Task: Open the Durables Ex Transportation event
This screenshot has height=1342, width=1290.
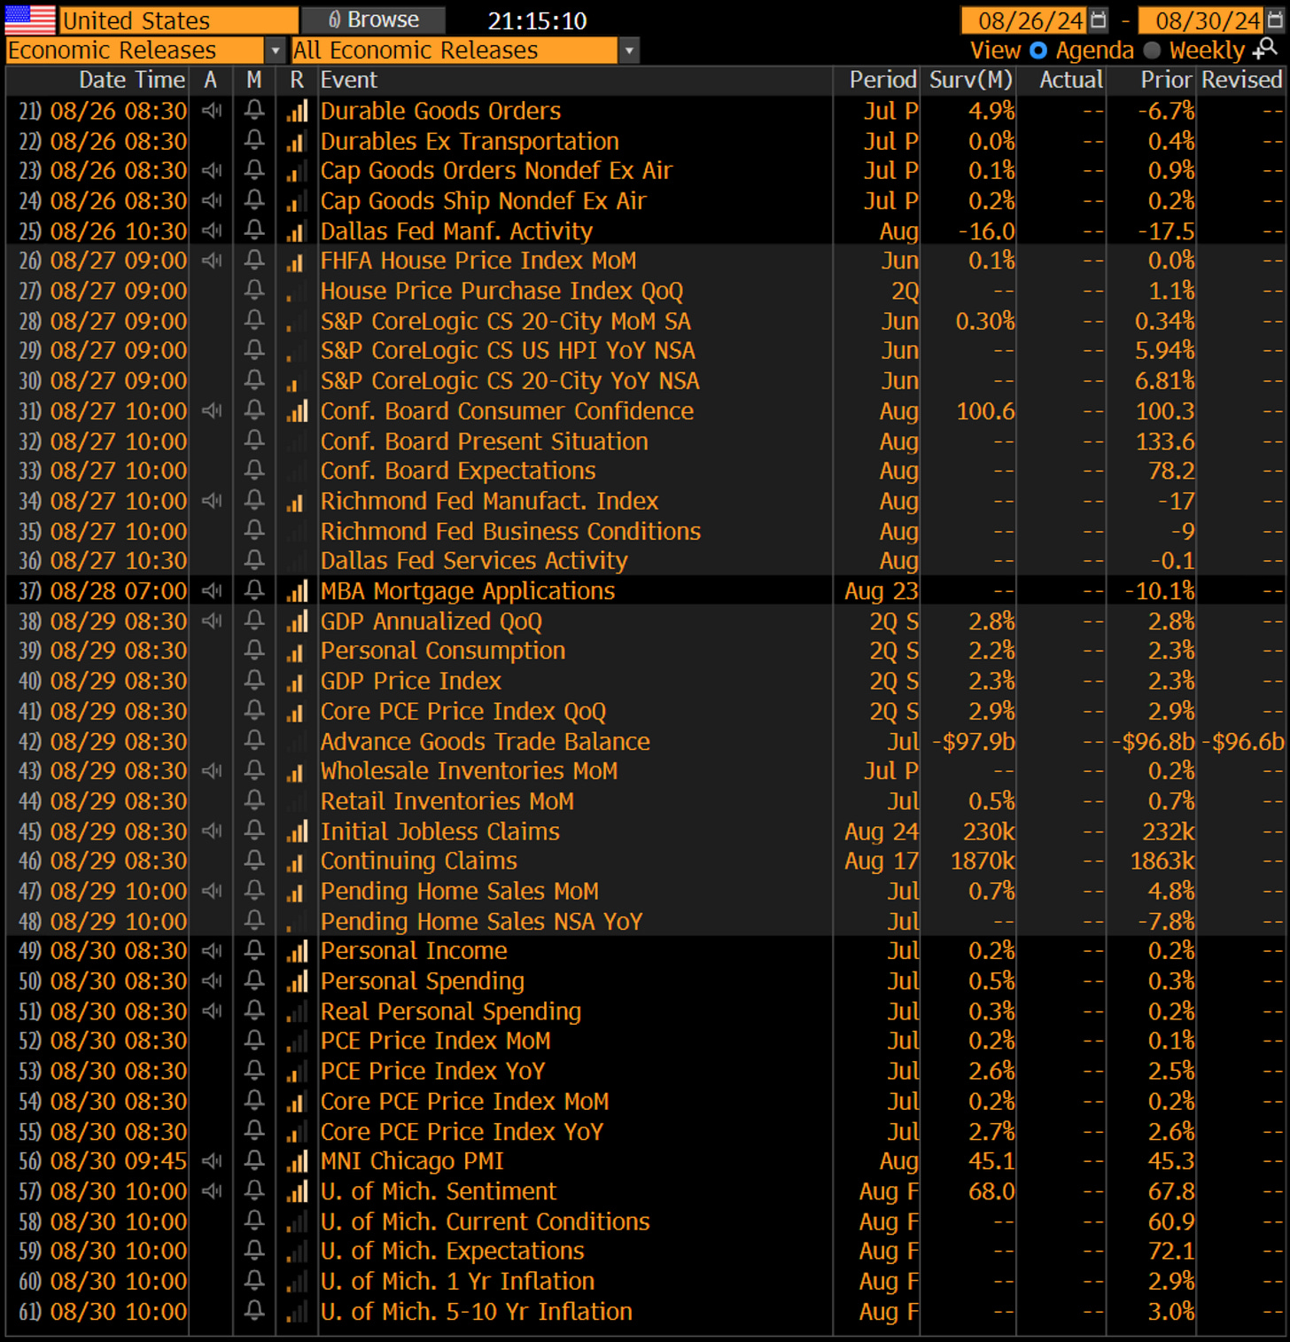Action: (470, 141)
